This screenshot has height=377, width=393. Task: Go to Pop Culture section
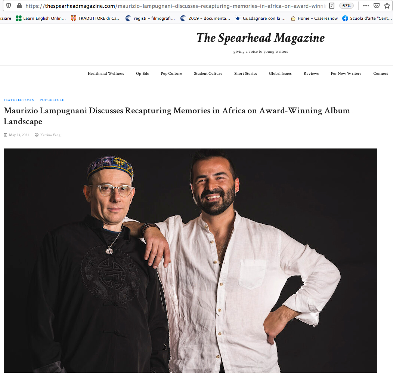tap(171, 74)
